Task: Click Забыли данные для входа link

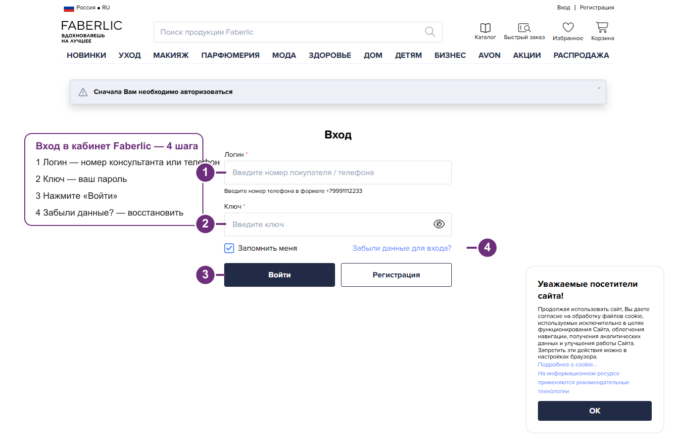Action: coord(402,248)
